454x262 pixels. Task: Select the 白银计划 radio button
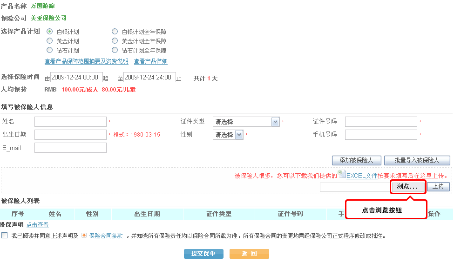[x=49, y=32]
